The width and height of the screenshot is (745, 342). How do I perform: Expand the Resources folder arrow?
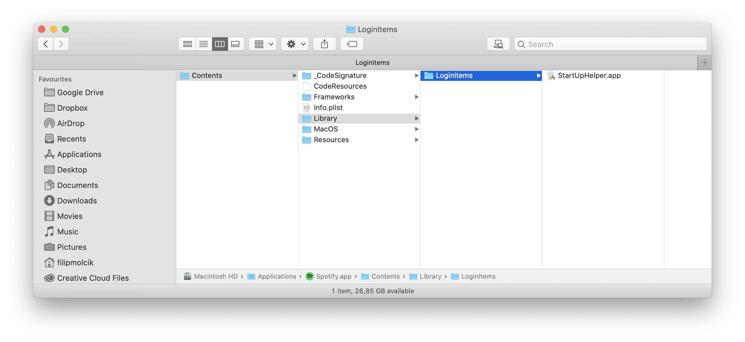point(417,140)
